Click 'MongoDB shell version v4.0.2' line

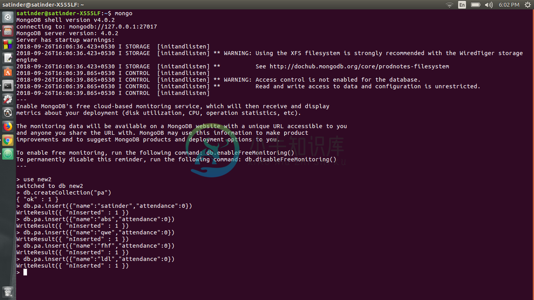pyautogui.click(x=66, y=20)
